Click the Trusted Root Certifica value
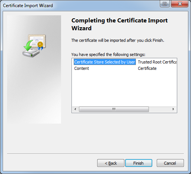Viewport: 191px width, 174px height. (157, 62)
